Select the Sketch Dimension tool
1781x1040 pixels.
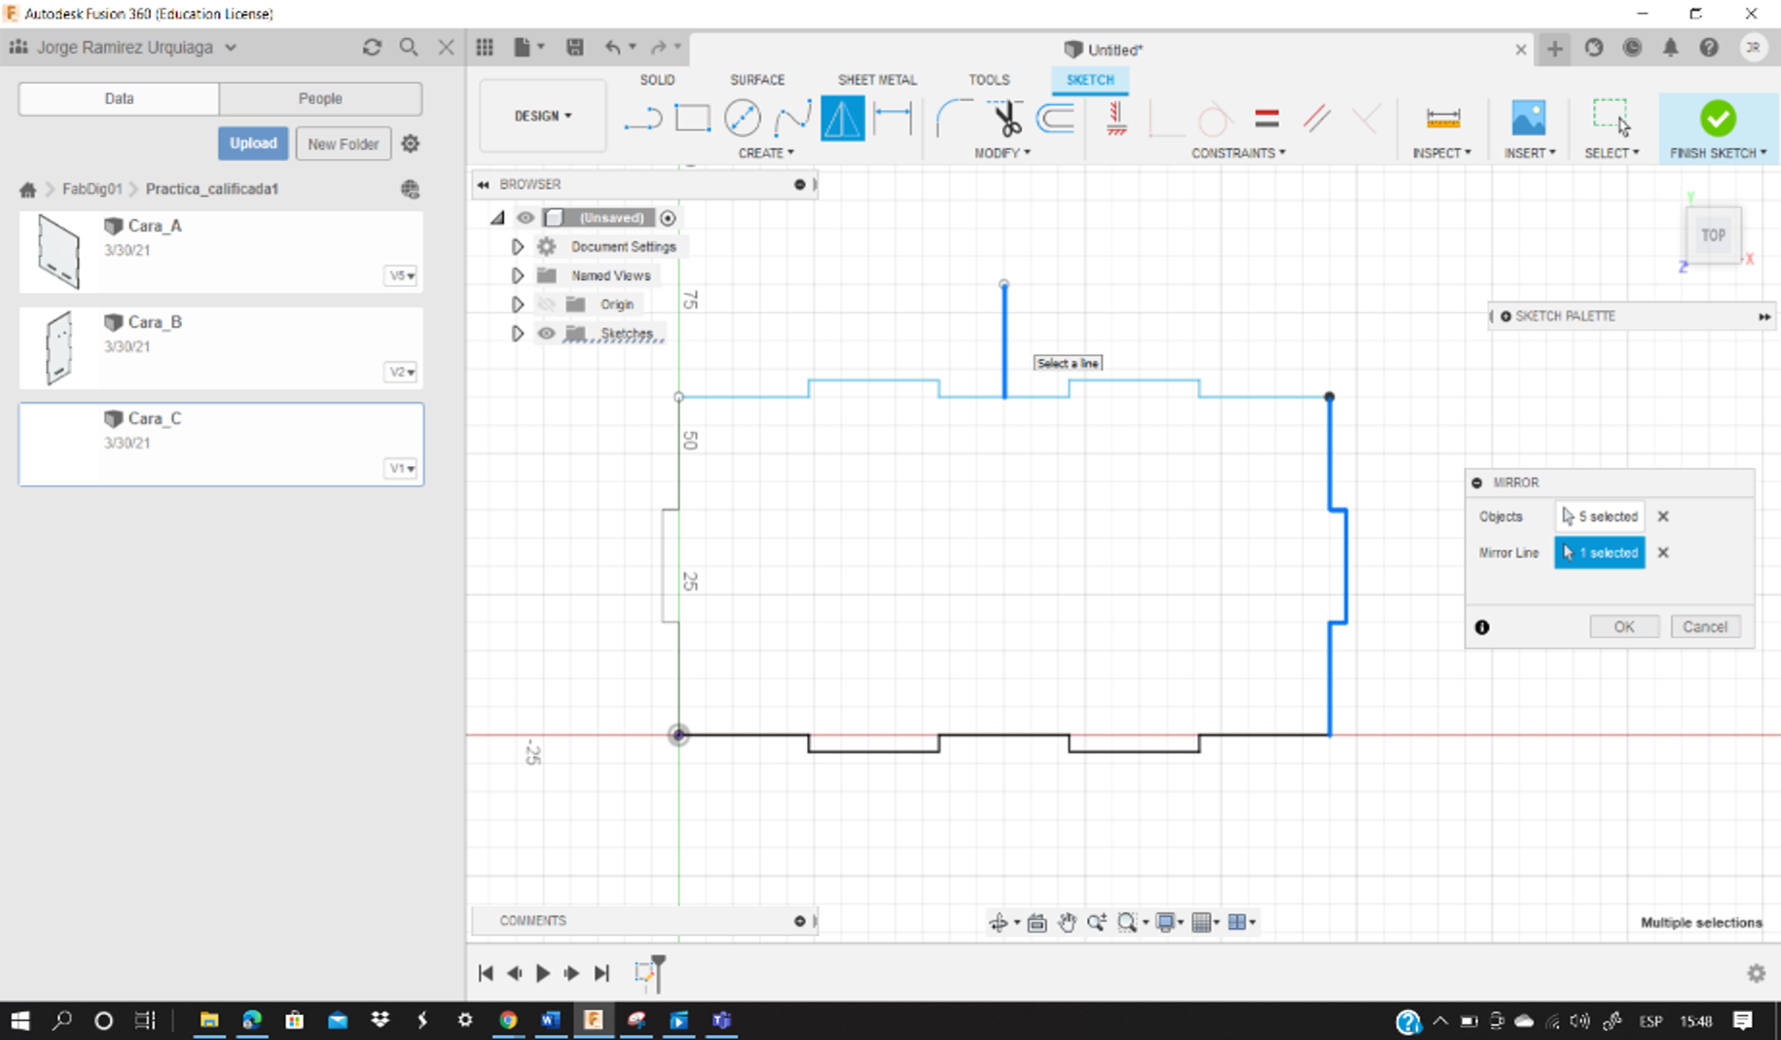click(892, 119)
